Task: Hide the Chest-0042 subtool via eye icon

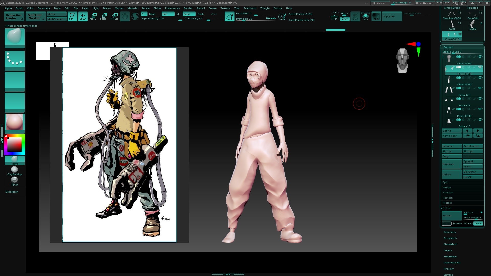Action: (x=480, y=78)
